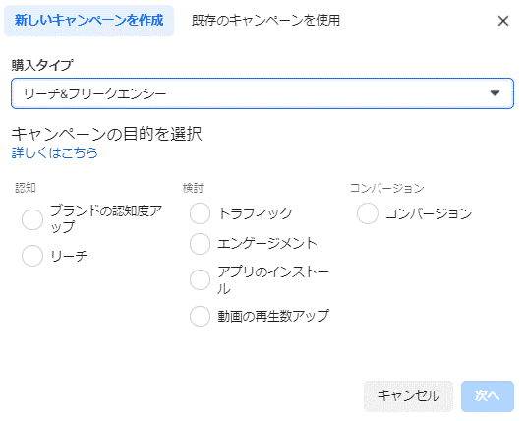This screenshot has height=421, width=525.
Task: Click the キャンセル button
Action: (408, 396)
